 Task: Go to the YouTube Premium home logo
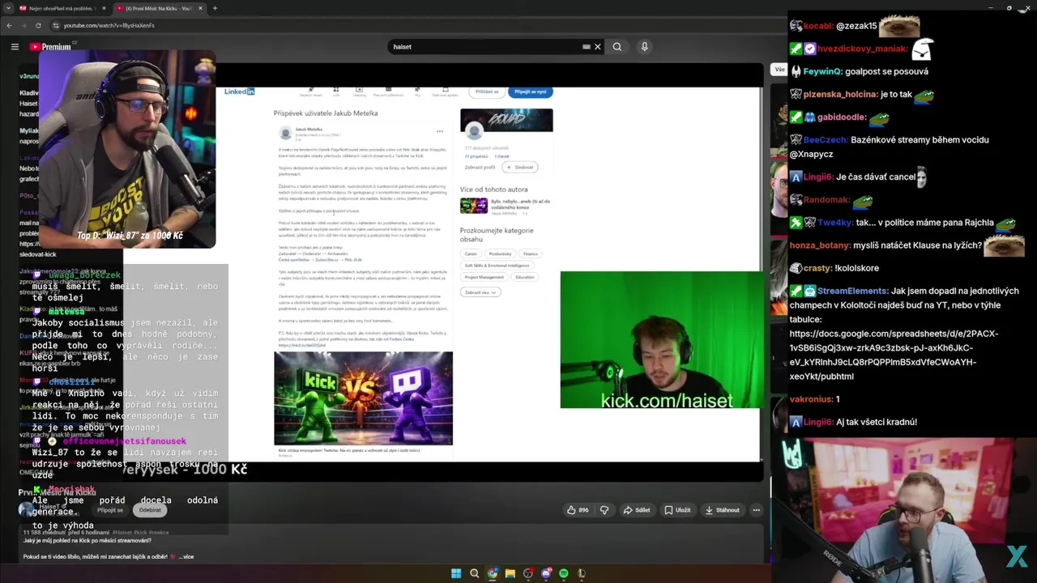click(50, 47)
